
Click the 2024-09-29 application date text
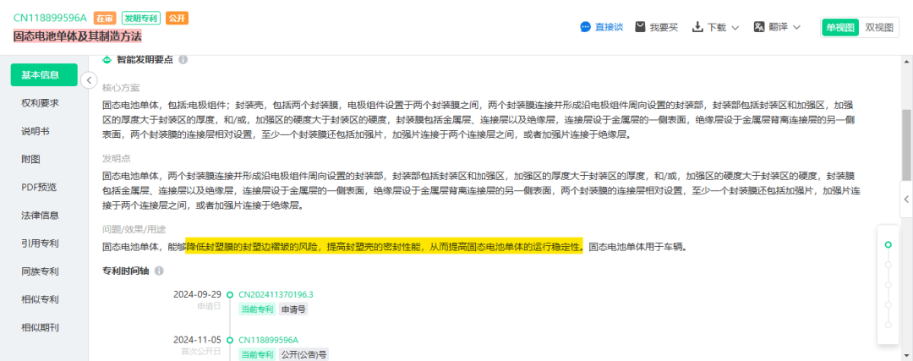197,294
